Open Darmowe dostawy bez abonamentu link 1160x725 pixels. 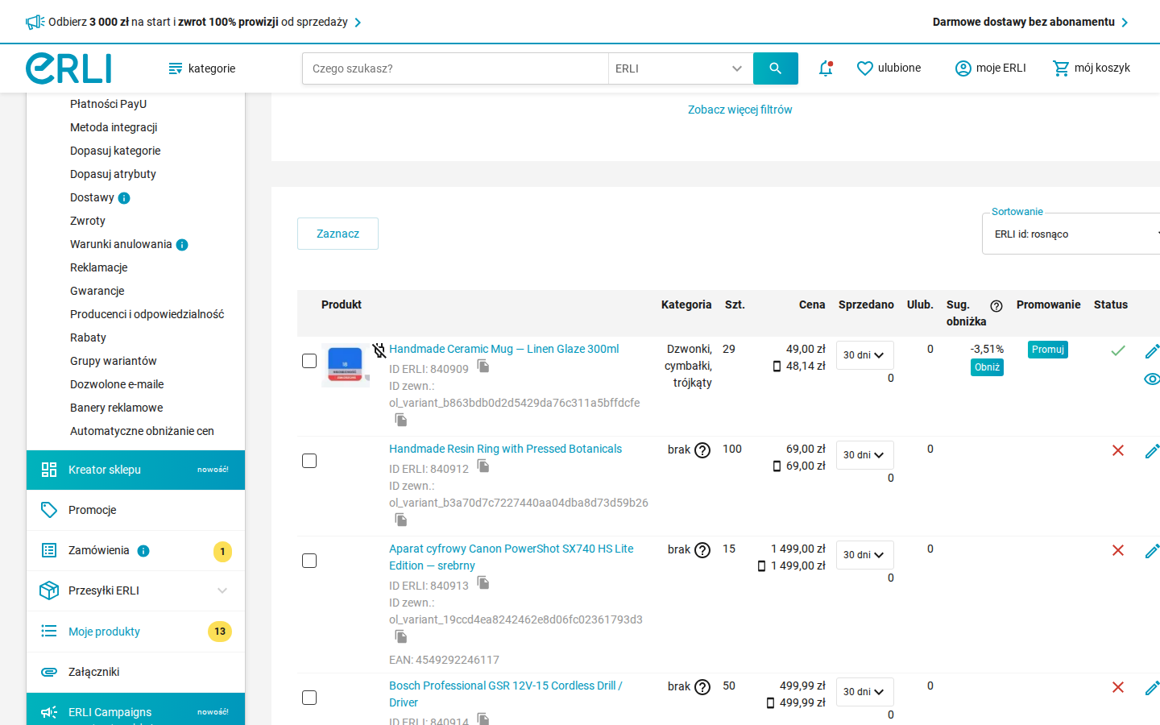tap(1030, 22)
